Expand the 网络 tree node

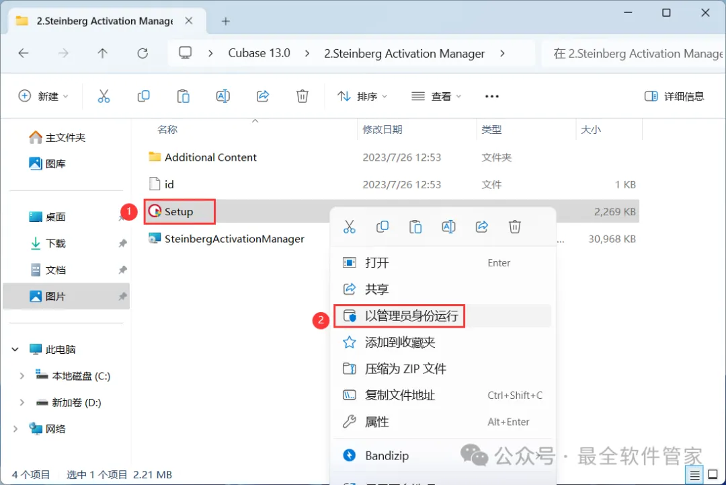(15, 429)
